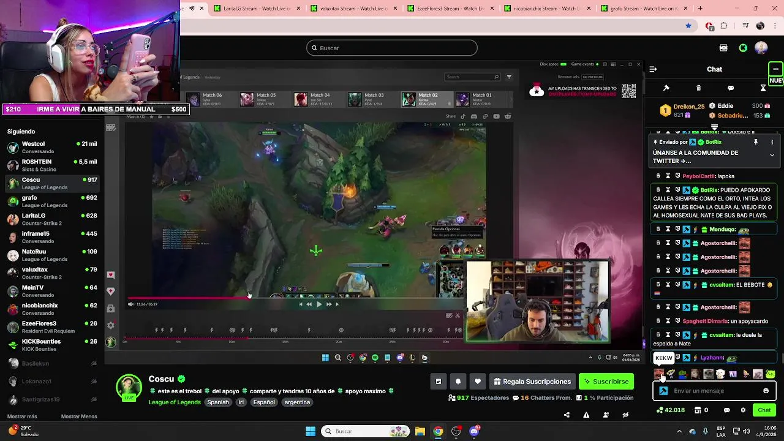Open emoji picker in message box
784x441 pixels.
pos(766,391)
